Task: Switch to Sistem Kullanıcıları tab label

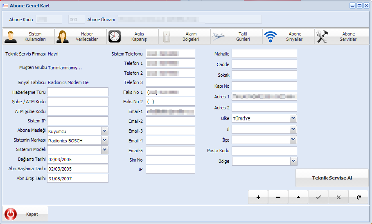Action: coord(35,37)
